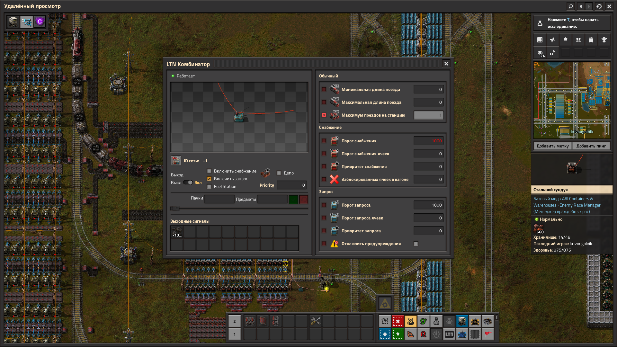Edit Порог запроса value 1000
The image size is (617, 347).
click(429, 205)
